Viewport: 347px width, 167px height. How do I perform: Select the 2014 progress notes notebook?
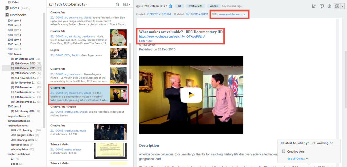[x=23, y=135]
